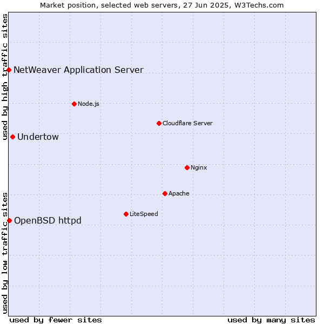324x324 pixels.
Task: Click the LiteSpeed data point
Action: (126, 214)
